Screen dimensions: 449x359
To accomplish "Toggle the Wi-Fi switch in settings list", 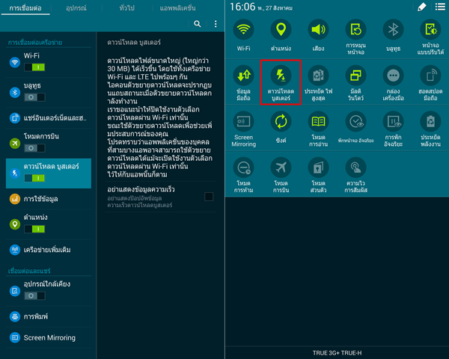I will [x=35, y=67].
